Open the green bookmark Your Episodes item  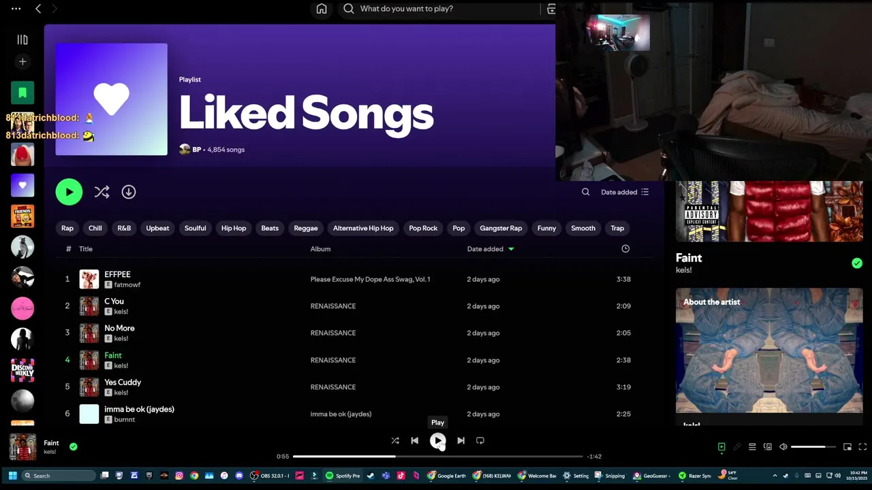pos(22,93)
